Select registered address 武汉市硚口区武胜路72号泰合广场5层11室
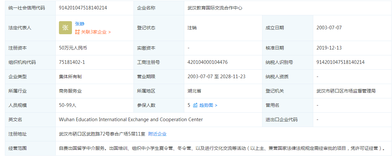The width and height of the screenshot is (392, 157). click(102, 134)
